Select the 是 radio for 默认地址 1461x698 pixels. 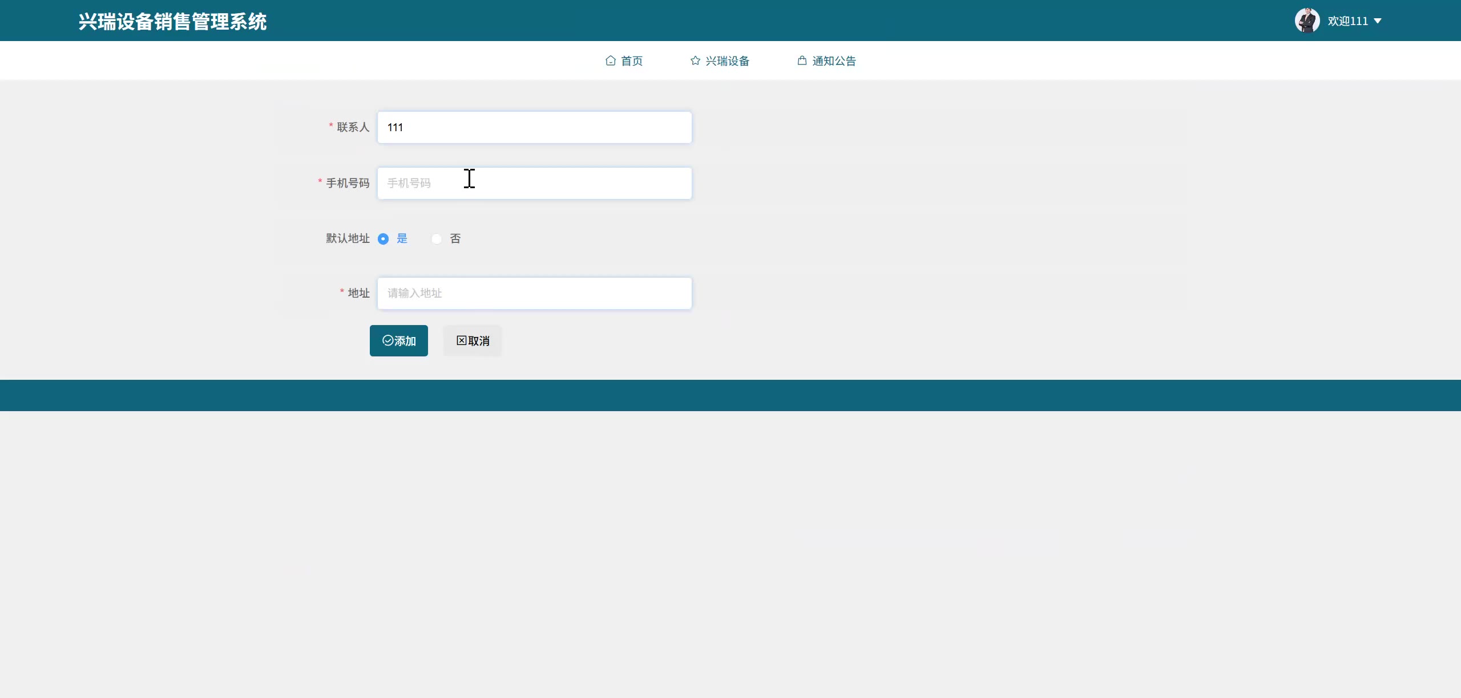(384, 239)
